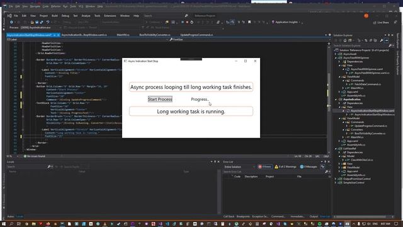
Task: Switch to the Breakpoints bottom tab
Action: 243,216
